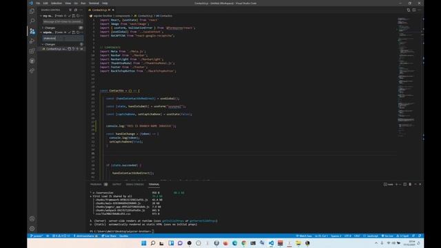Commit checkmark for the wipster repository
441x248 pixels.
[x=69, y=32]
